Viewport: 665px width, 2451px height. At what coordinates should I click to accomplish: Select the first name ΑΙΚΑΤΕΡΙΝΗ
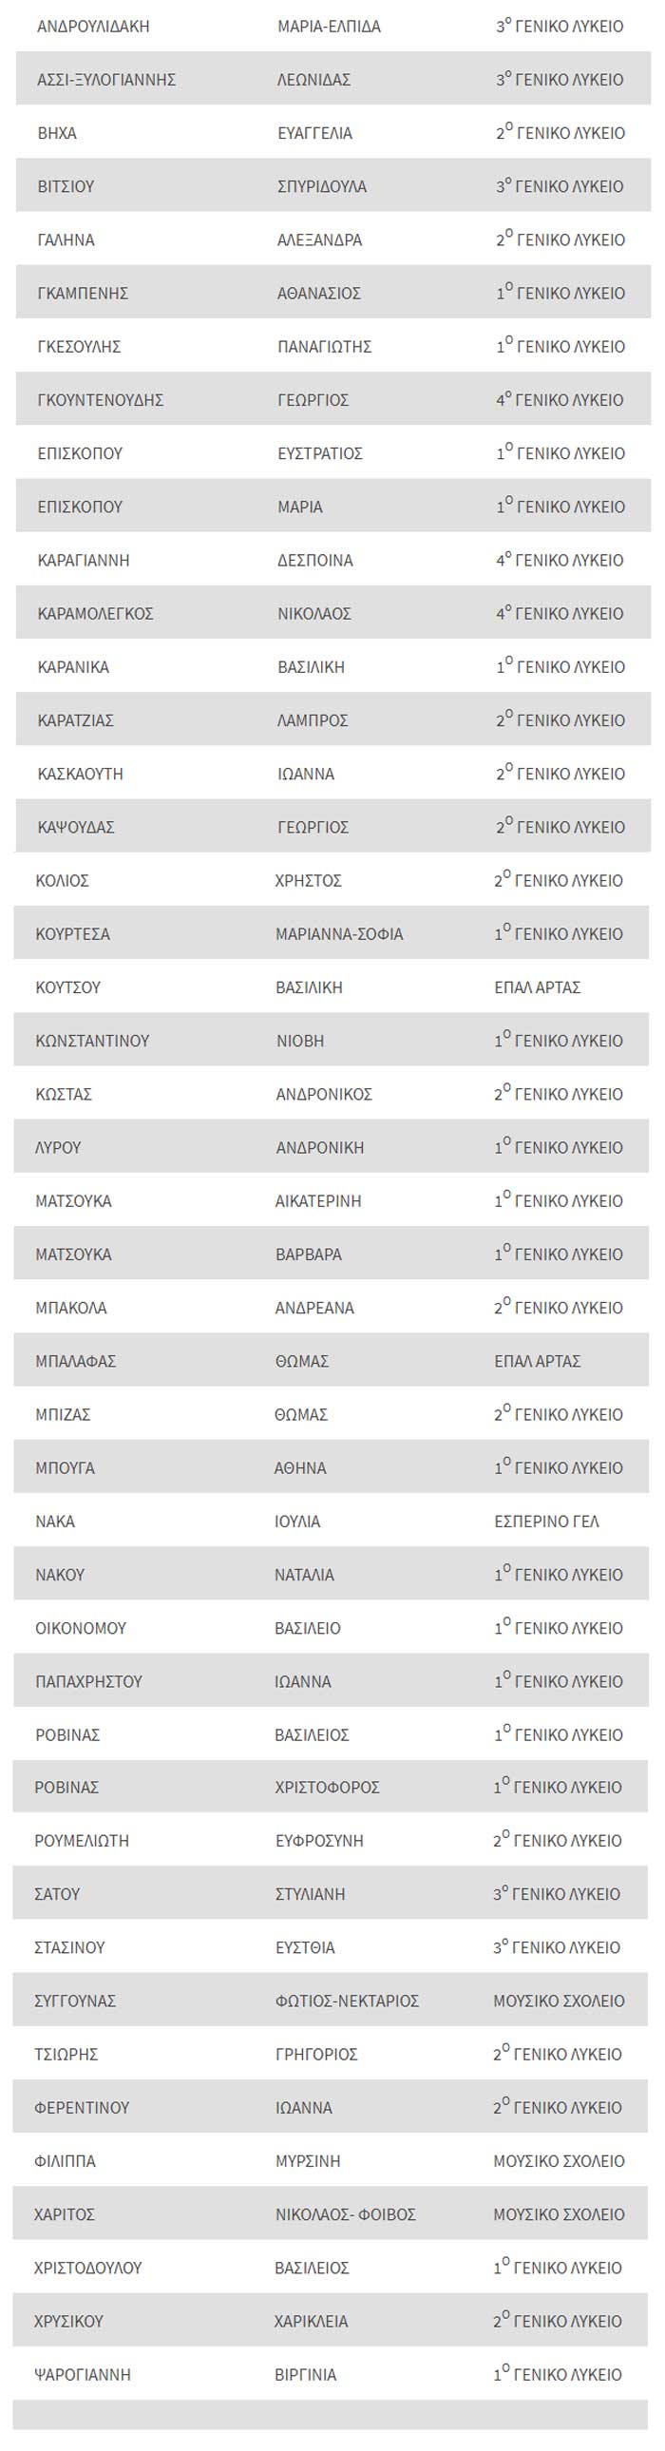point(317,1200)
